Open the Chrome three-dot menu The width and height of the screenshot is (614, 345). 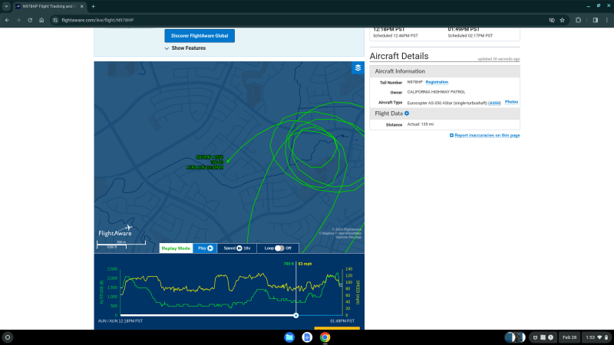point(606,20)
